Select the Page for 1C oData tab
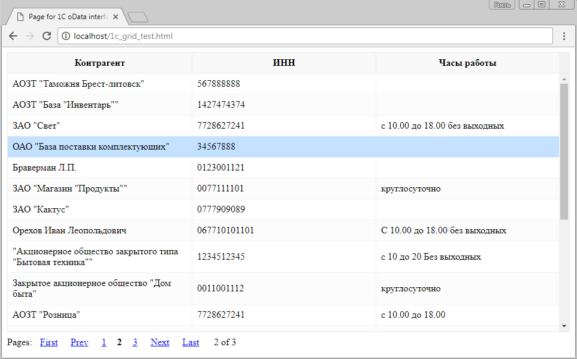 tap(66, 17)
